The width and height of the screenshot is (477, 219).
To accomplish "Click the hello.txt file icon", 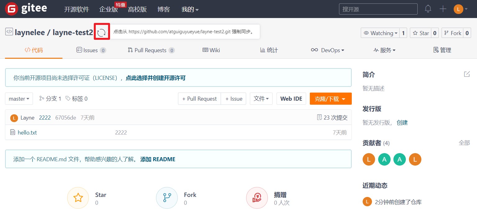I will [x=13, y=132].
